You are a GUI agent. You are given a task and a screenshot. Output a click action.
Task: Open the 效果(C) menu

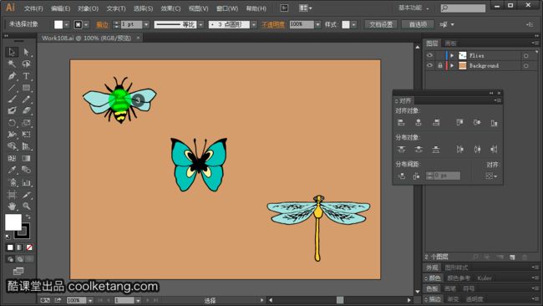coord(170,8)
